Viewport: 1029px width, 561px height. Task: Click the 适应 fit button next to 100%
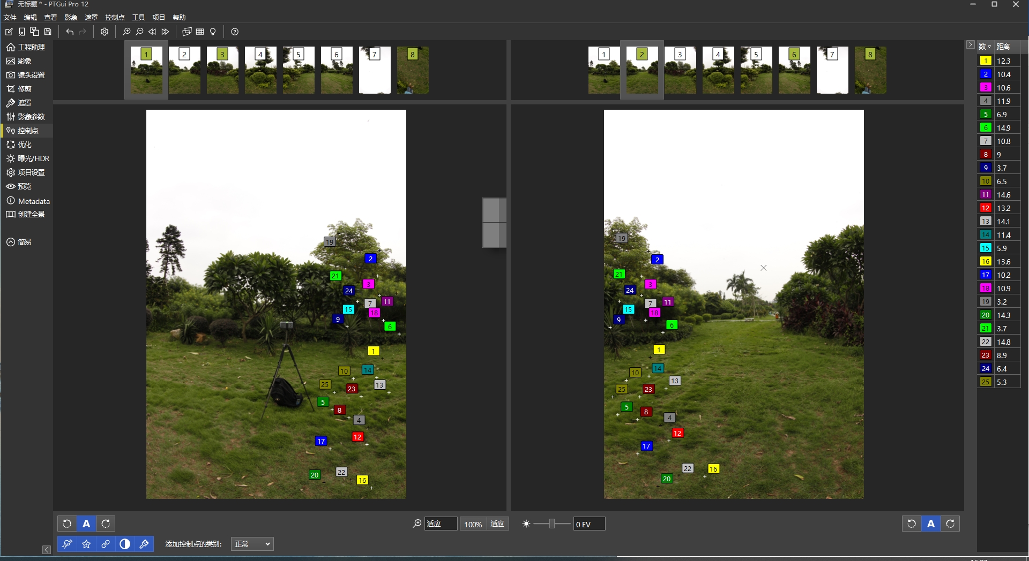(x=497, y=524)
